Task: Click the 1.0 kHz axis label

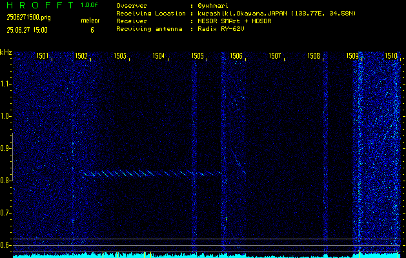Action: click(6, 116)
